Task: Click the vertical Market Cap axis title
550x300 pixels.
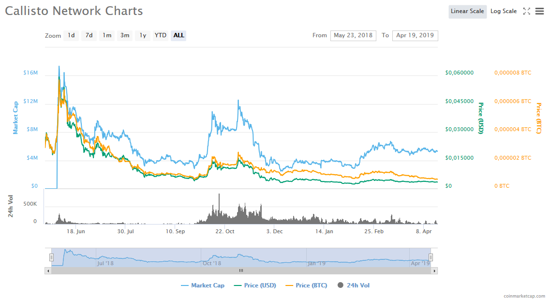Action: click(15, 118)
